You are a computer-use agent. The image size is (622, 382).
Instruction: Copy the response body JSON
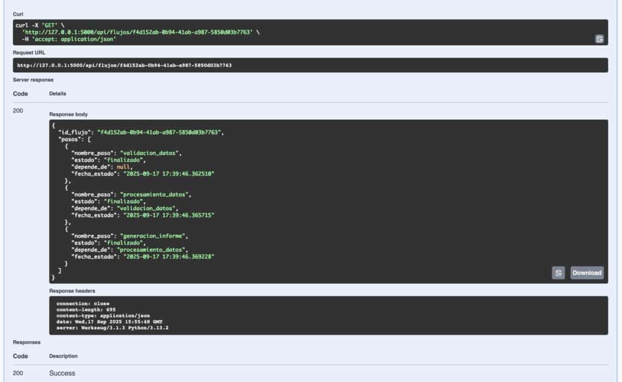pyautogui.click(x=558, y=273)
